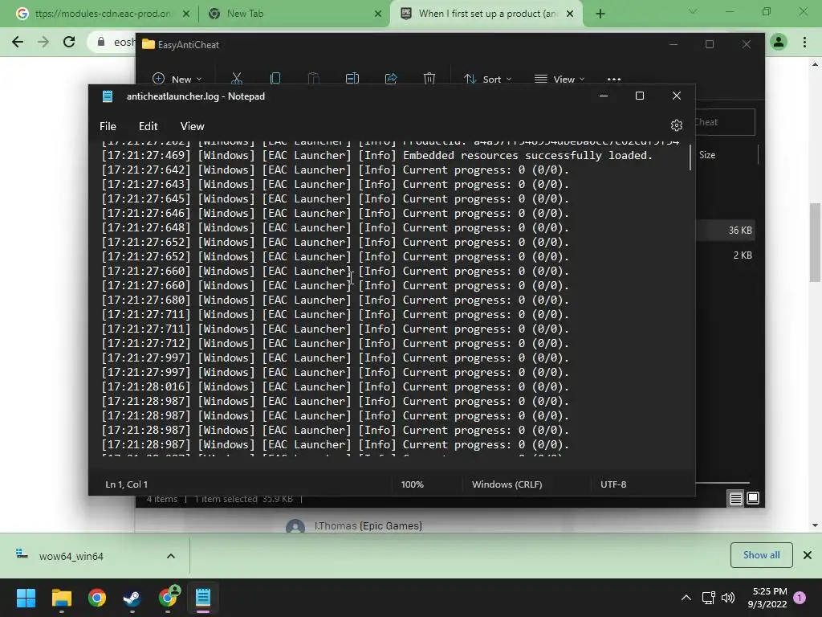Open the Sort dropdown in File Explorer

point(487,79)
